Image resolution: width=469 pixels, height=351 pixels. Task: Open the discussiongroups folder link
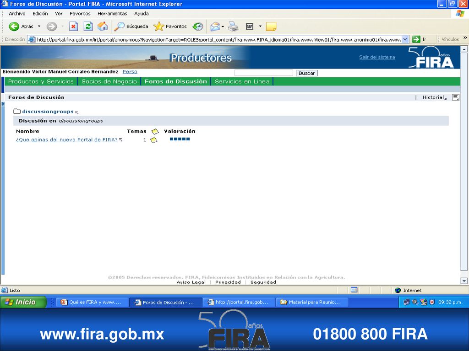48,112
